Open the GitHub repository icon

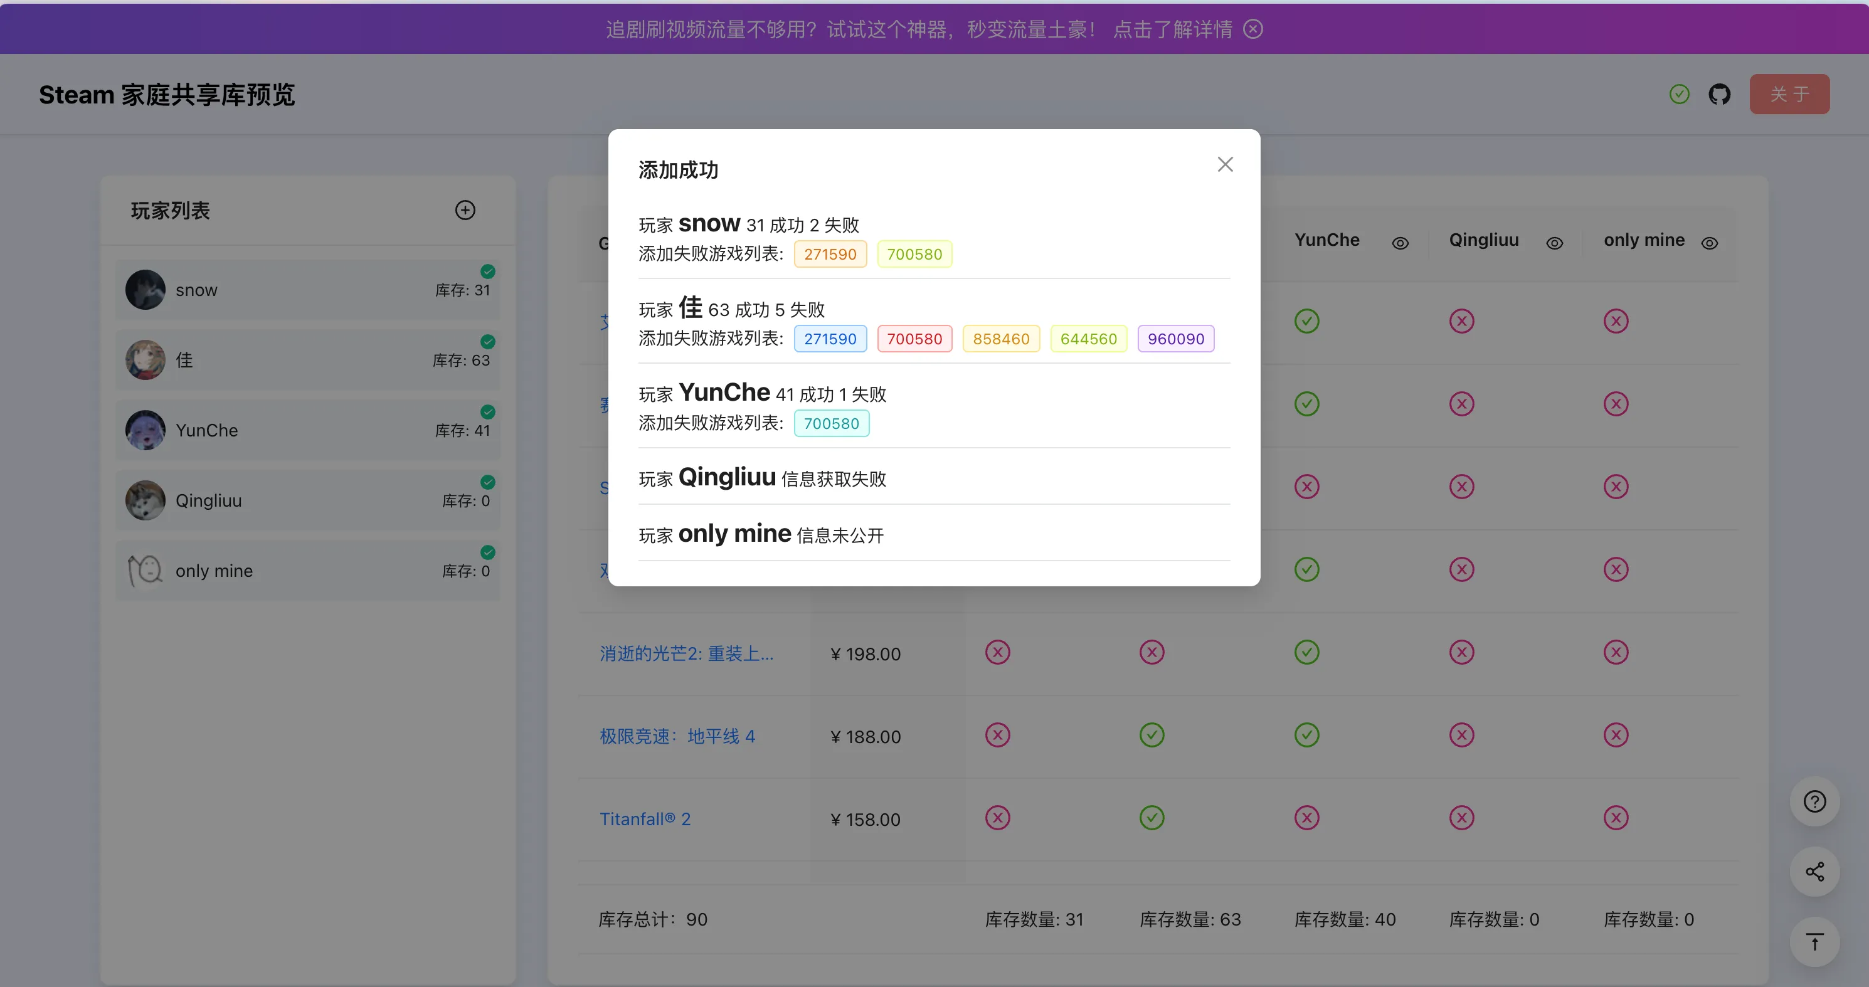[x=1719, y=94]
